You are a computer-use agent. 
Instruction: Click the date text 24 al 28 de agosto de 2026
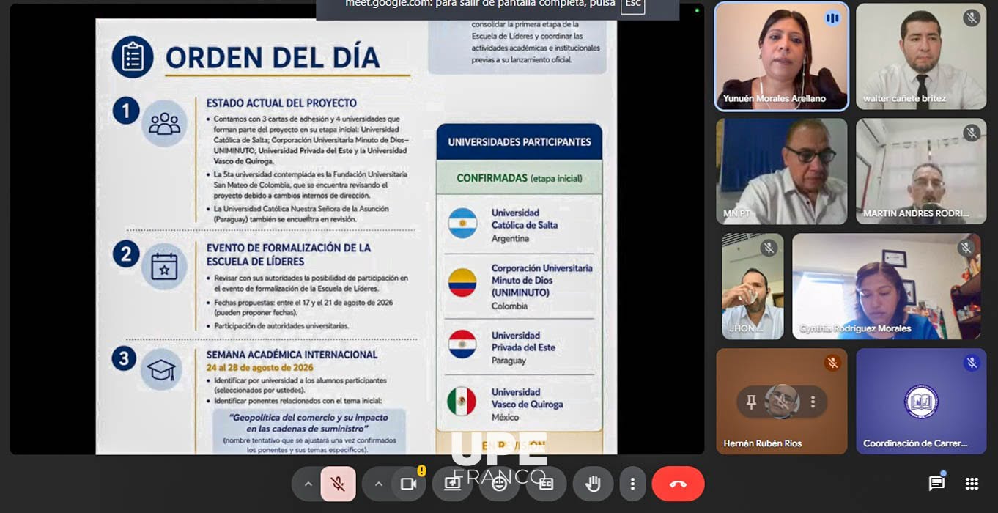click(259, 368)
